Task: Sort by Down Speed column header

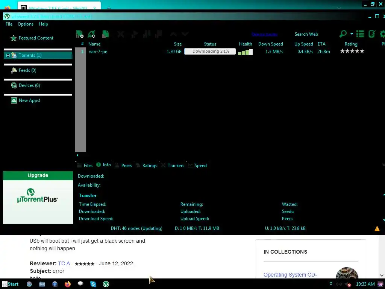Action: coord(271,44)
